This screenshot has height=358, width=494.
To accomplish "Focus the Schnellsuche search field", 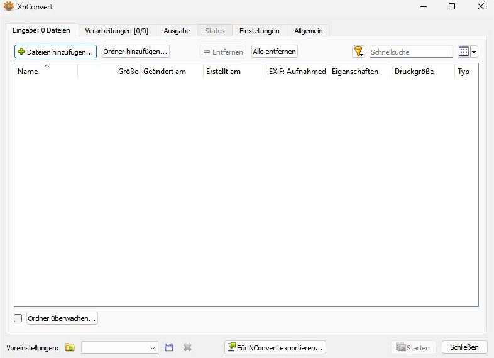I will click(x=410, y=52).
